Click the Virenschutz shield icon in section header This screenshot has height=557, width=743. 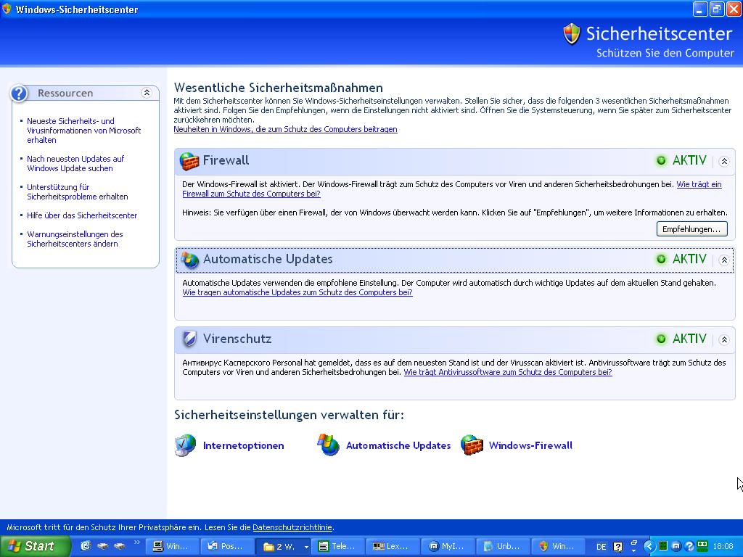189,339
